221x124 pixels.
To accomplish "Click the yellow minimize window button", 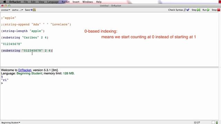I will point(6,6).
